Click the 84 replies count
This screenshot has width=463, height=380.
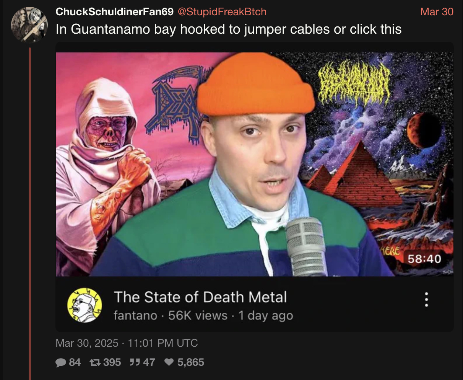[75, 362]
